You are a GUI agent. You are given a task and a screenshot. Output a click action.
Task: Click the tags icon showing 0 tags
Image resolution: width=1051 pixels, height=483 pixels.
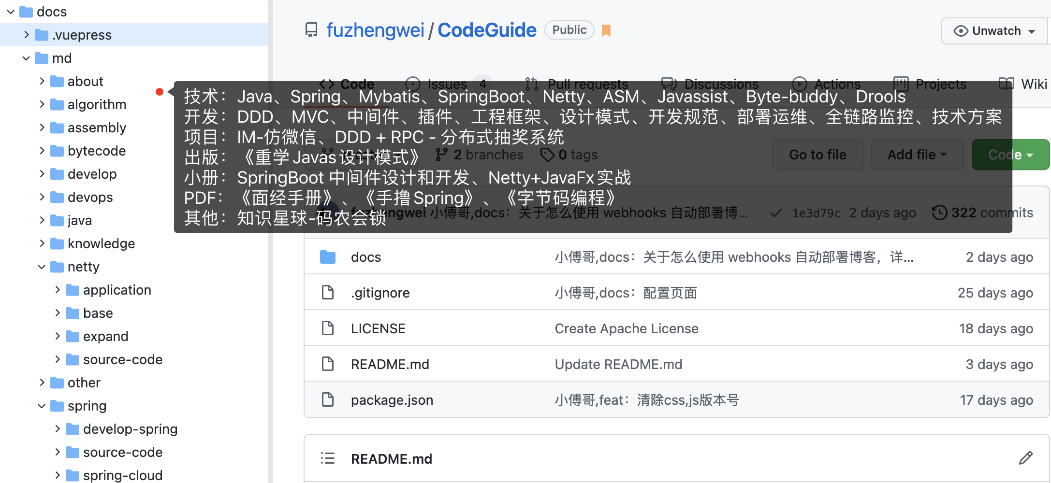coord(548,155)
